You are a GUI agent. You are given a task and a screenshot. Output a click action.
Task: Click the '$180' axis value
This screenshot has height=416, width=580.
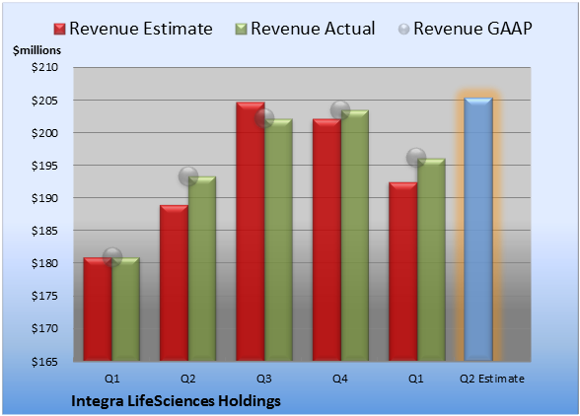(44, 263)
